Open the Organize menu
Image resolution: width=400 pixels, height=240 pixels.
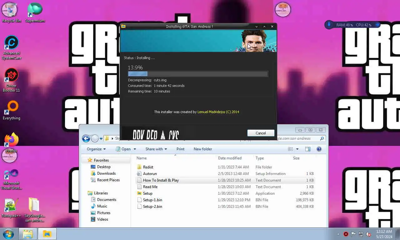pos(96,149)
